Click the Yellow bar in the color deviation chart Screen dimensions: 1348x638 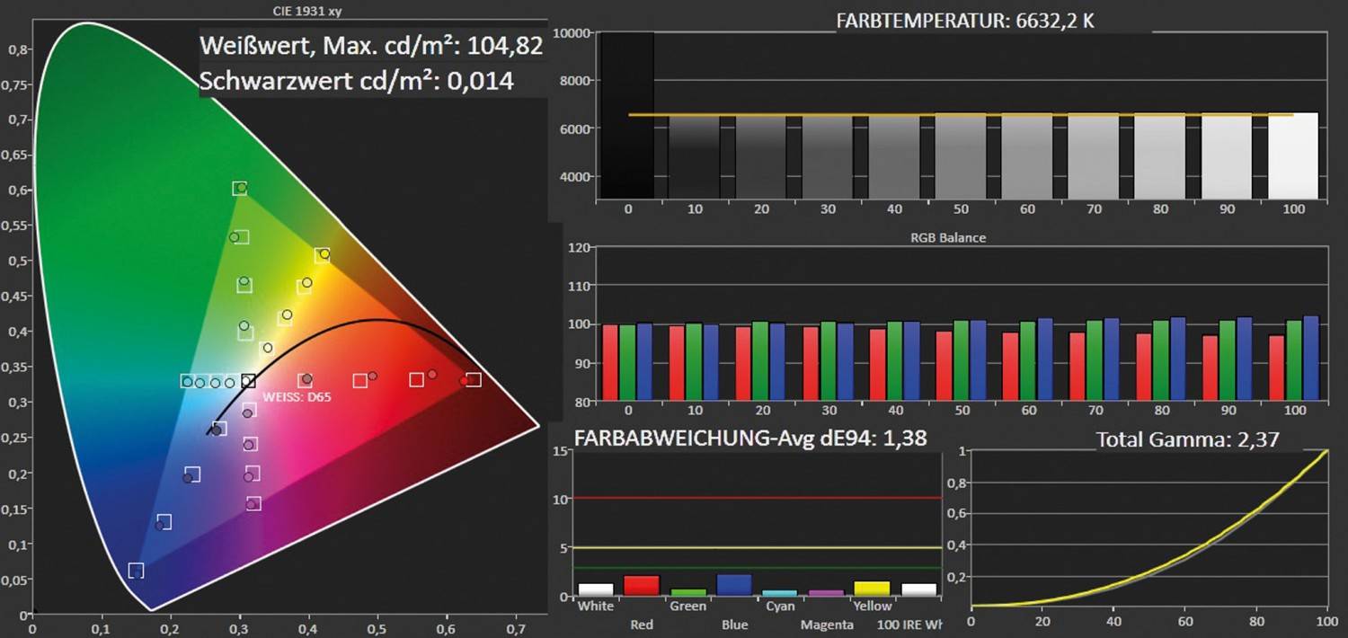click(873, 589)
